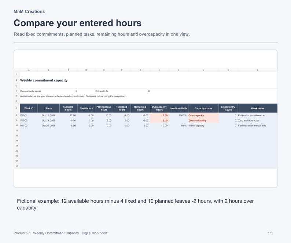This screenshot has height=243, width=291.
Task: Click the 'Total load hours' column header
Action: tap(122, 108)
